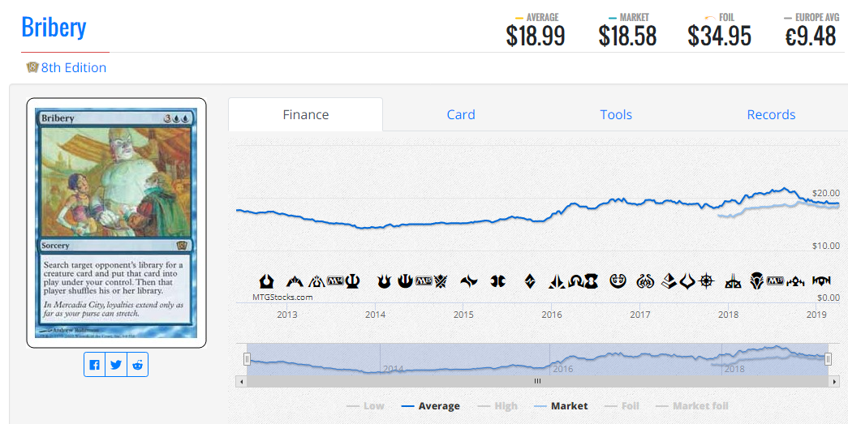Click the 8th Edition set symbol icon
Viewport: 848px width, 424px height.
(32, 67)
